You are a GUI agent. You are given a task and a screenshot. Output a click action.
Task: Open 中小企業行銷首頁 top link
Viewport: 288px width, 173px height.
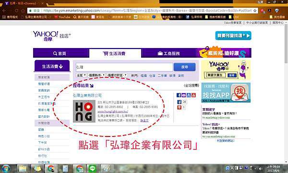(257, 23)
